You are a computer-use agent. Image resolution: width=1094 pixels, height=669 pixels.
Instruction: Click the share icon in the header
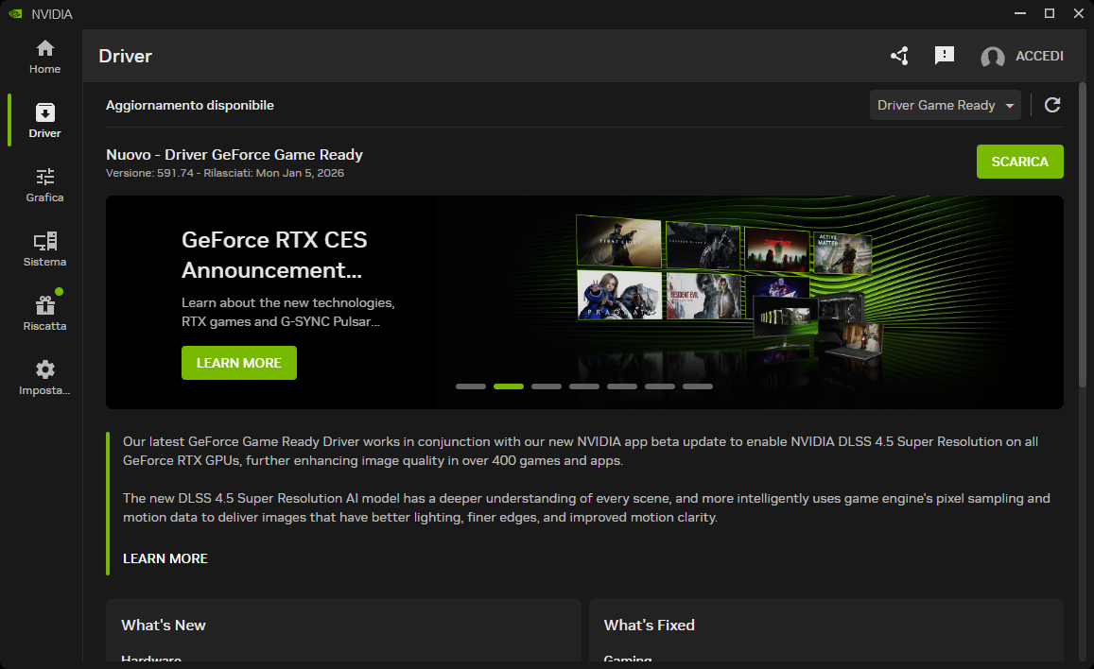[x=898, y=56]
